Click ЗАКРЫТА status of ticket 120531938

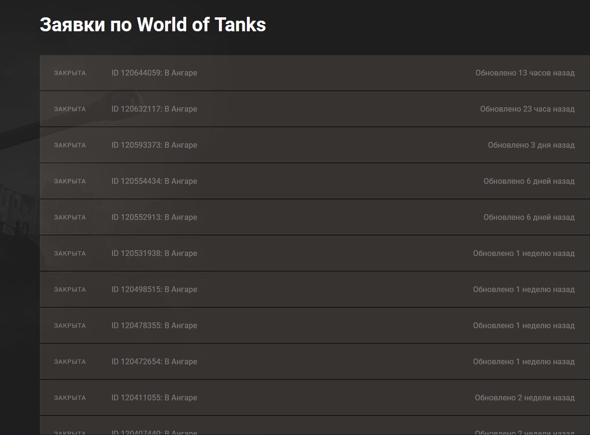[x=70, y=254]
